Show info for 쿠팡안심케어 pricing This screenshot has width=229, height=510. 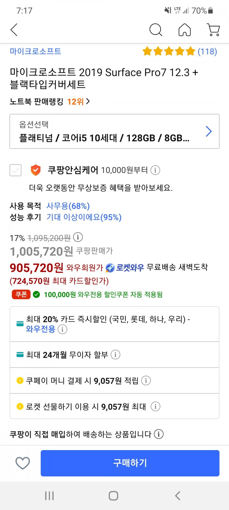click(x=155, y=170)
